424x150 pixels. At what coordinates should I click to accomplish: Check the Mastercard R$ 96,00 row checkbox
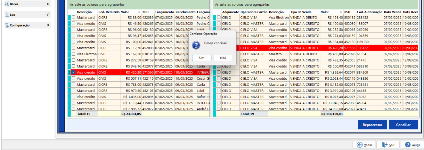pyautogui.click(x=74, y=30)
